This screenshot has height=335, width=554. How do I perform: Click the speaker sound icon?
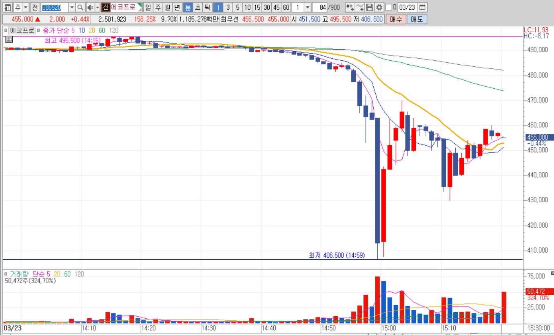[90, 7]
